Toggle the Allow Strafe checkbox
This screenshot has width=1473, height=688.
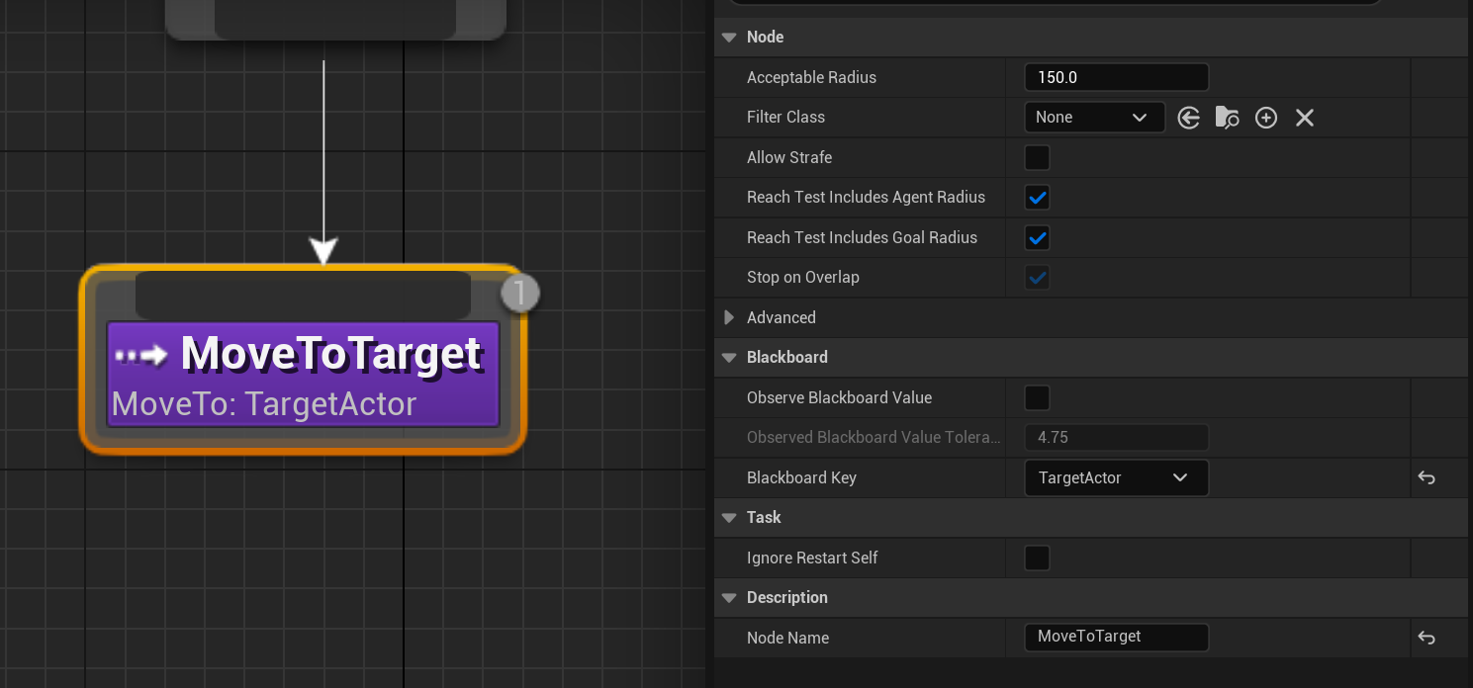coord(1037,157)
